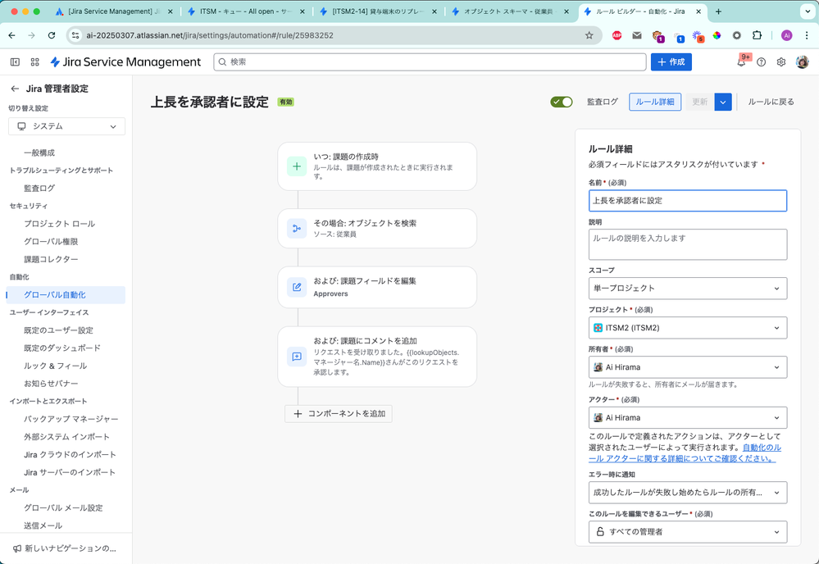
Task: Click the user profile avatar icon
Action: [x=802, y=62]
